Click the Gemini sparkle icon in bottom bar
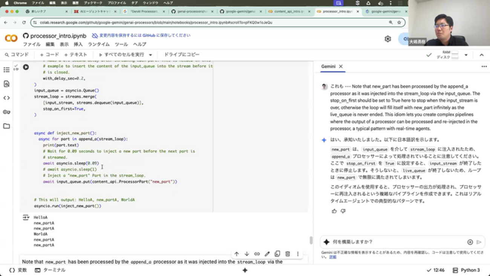 245,270
